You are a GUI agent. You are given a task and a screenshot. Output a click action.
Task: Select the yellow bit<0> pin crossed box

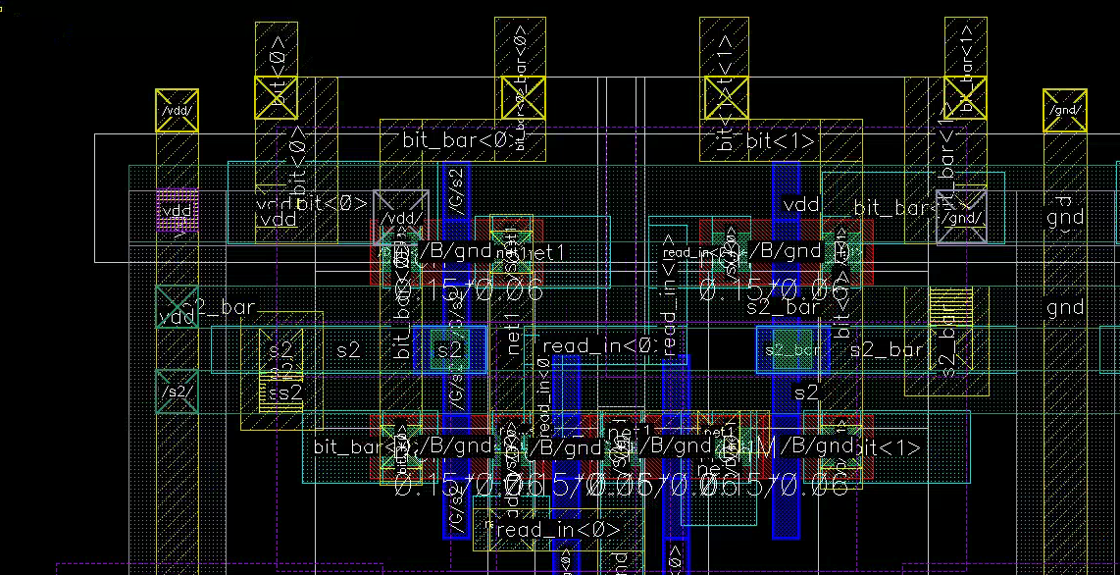[x=276, y=97]
